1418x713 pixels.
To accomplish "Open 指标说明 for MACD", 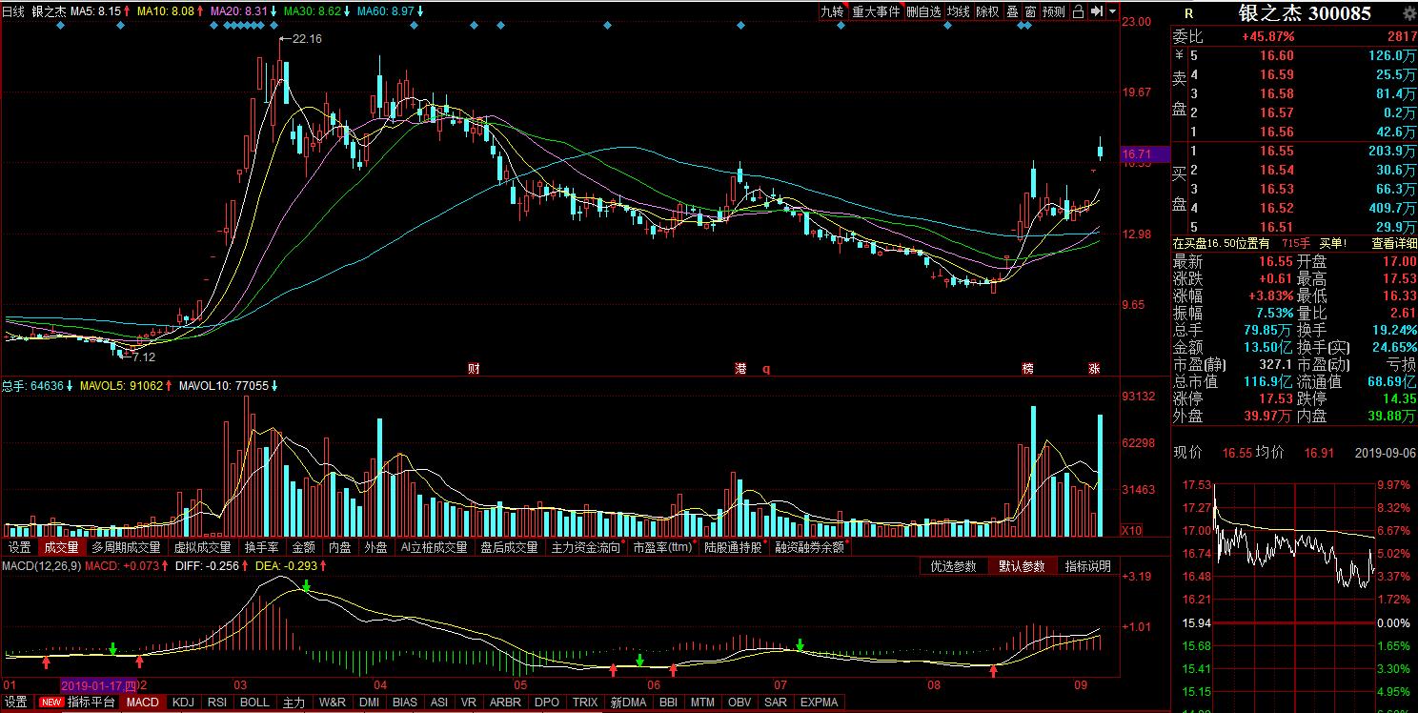I will pos(1087,566).
